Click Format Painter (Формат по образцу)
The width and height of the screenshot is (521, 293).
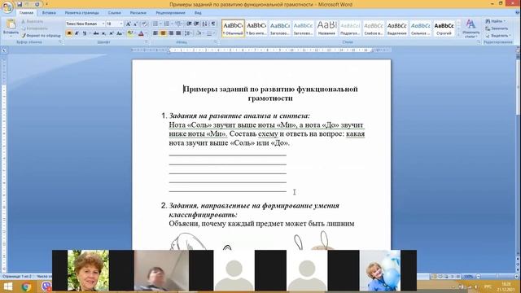(42, 36)
